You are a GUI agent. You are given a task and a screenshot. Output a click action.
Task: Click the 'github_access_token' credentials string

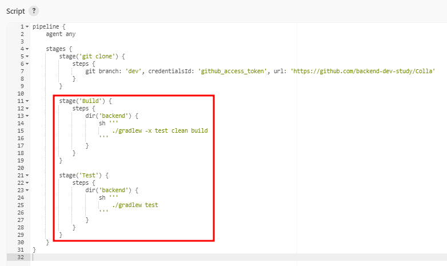pyautogui.click(x=232, y=71)
